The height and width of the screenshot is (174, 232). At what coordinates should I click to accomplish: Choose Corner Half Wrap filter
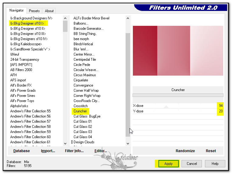(86, 90)
